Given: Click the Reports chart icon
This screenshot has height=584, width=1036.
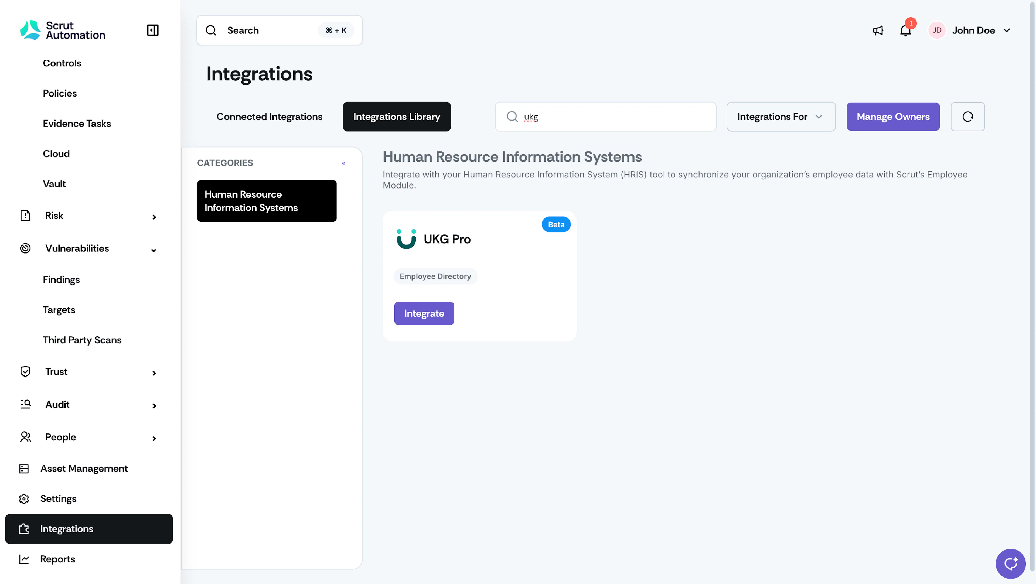Looking at the screenshot, I should 24,559.
